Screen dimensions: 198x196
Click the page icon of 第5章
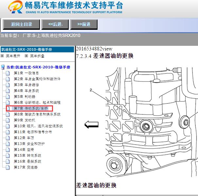point(8,97)
